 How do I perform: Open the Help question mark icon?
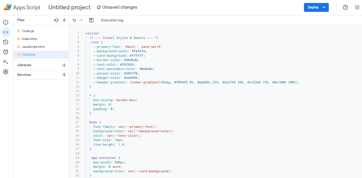tap(345, 7)
